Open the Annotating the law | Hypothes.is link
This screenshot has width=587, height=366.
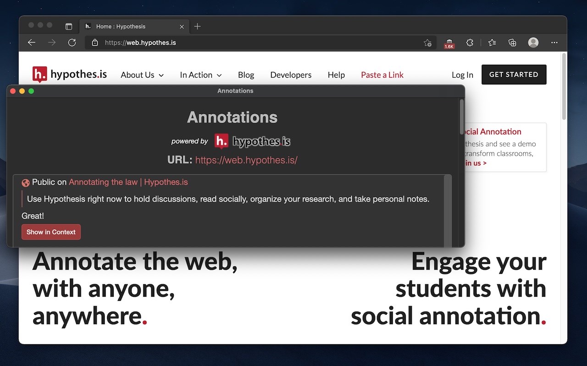point(128,182)
